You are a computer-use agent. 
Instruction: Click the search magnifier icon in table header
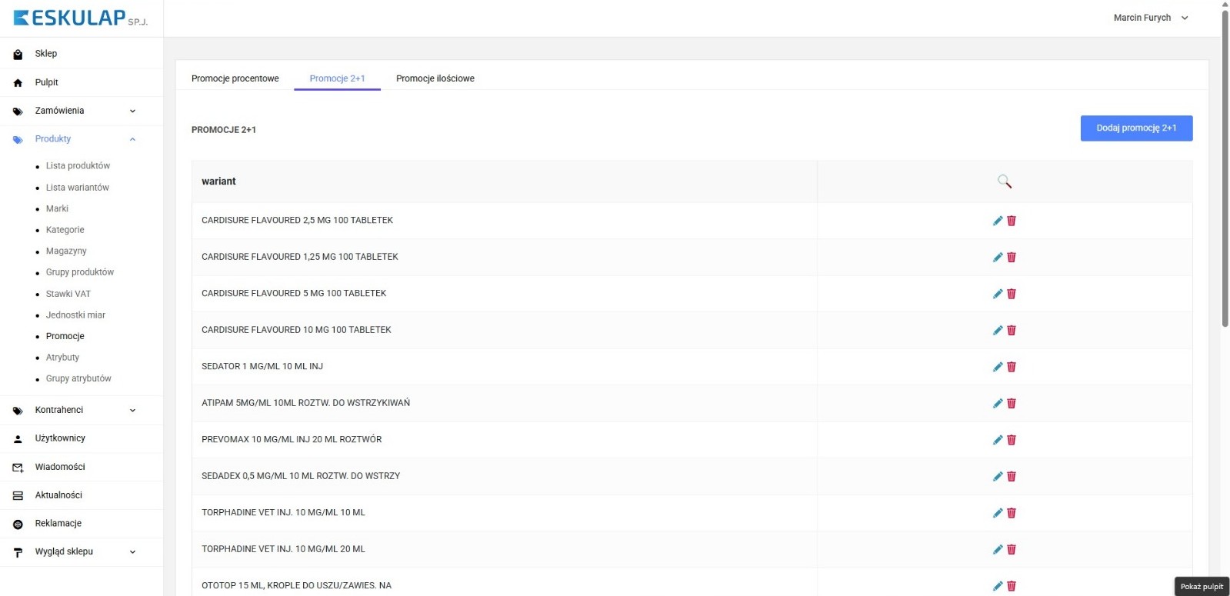1004,181
